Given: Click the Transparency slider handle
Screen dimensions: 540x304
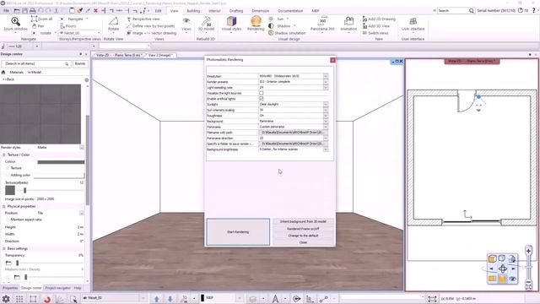Looking at the screenshot, I should [x=17, y=263].
